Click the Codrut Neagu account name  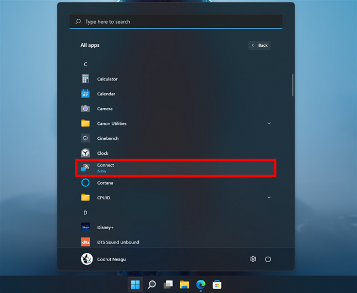(x=111, y=259)
